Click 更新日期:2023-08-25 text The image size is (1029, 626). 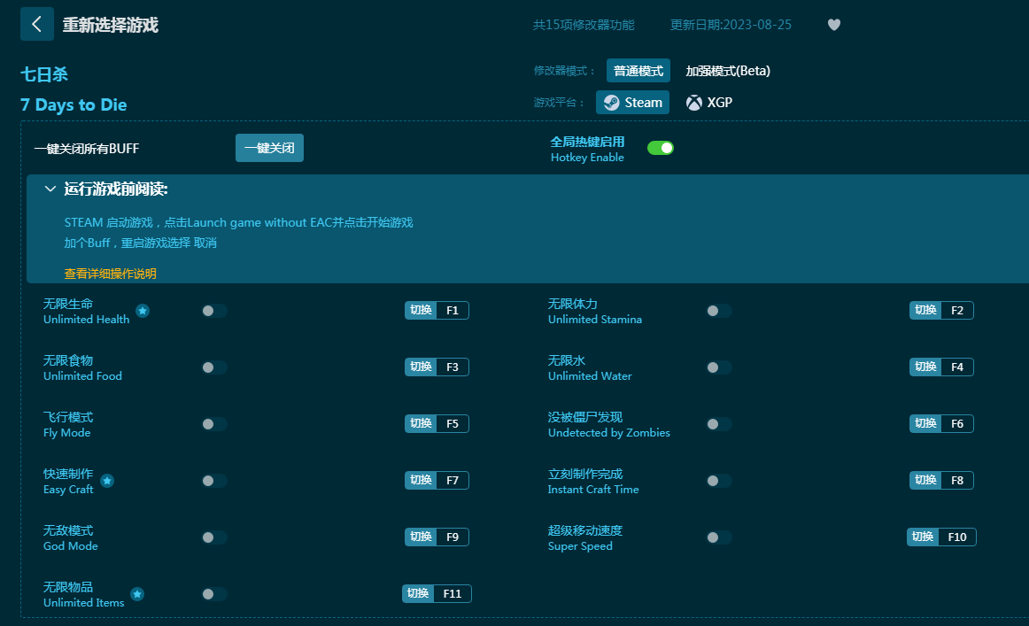[731, 25]
